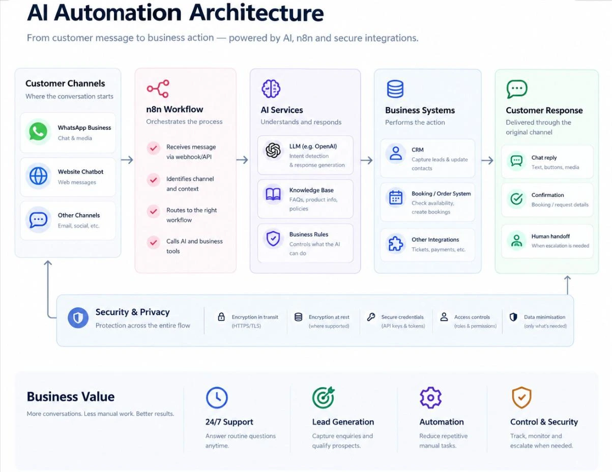Screen dimensions: 612x472
Task: Click the WhatsApp Business icon
Action: click(x=38, y=132)
